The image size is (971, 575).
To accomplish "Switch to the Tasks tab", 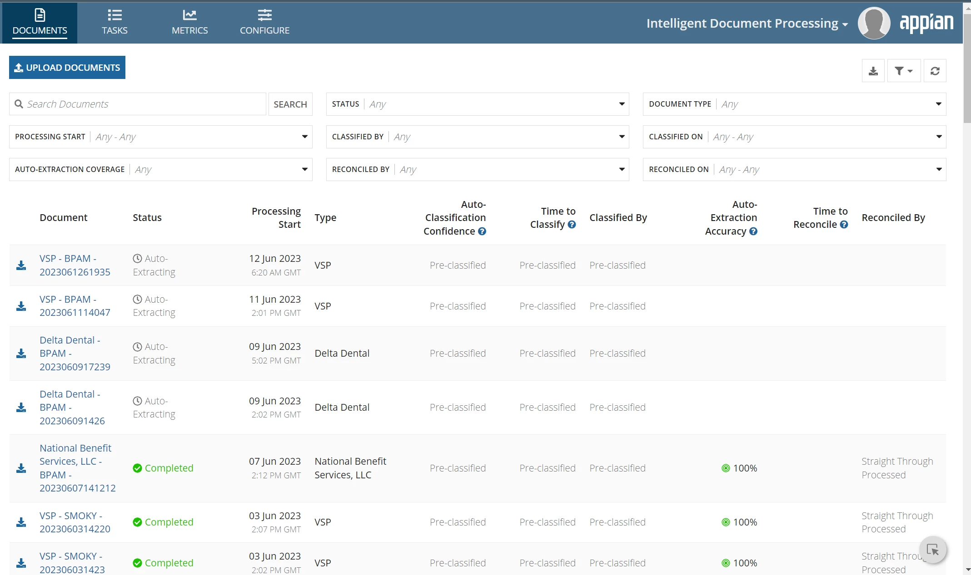I will point(115,23).
